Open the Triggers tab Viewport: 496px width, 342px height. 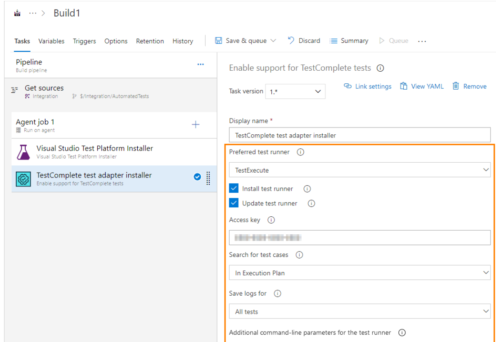84,41
